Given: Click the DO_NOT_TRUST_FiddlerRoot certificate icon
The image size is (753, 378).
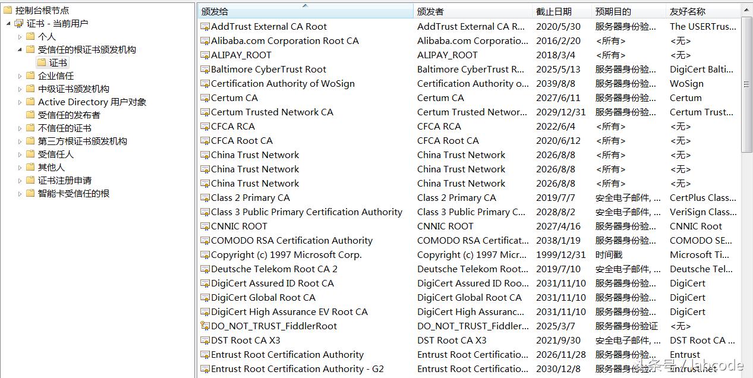Looking at the screenshot, I should point(205,326).
